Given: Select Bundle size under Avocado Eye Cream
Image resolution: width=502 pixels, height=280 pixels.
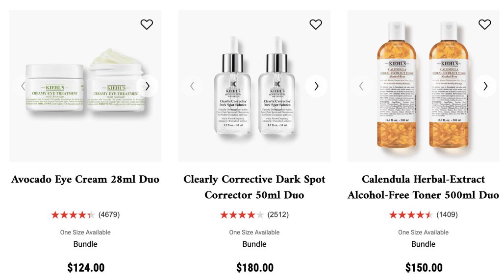Looking at the screenshot, I should 85,244.
